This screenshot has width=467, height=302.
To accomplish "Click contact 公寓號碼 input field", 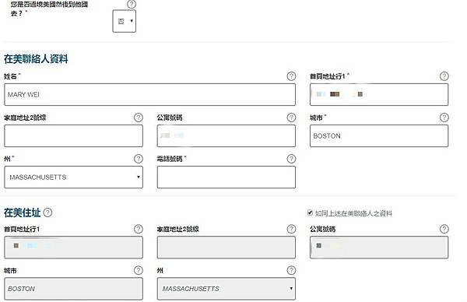I will pyautogui.click(x=226, y=135).
